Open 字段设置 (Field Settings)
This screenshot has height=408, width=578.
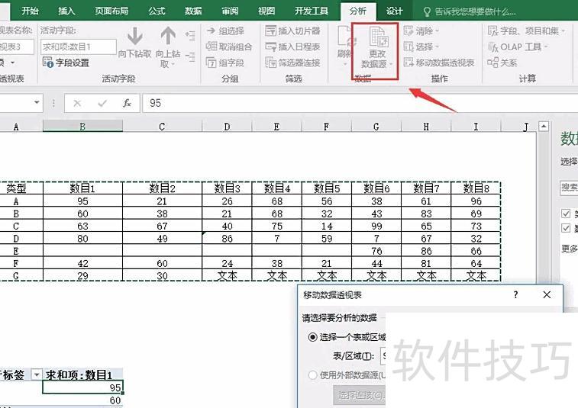[67, 63]
